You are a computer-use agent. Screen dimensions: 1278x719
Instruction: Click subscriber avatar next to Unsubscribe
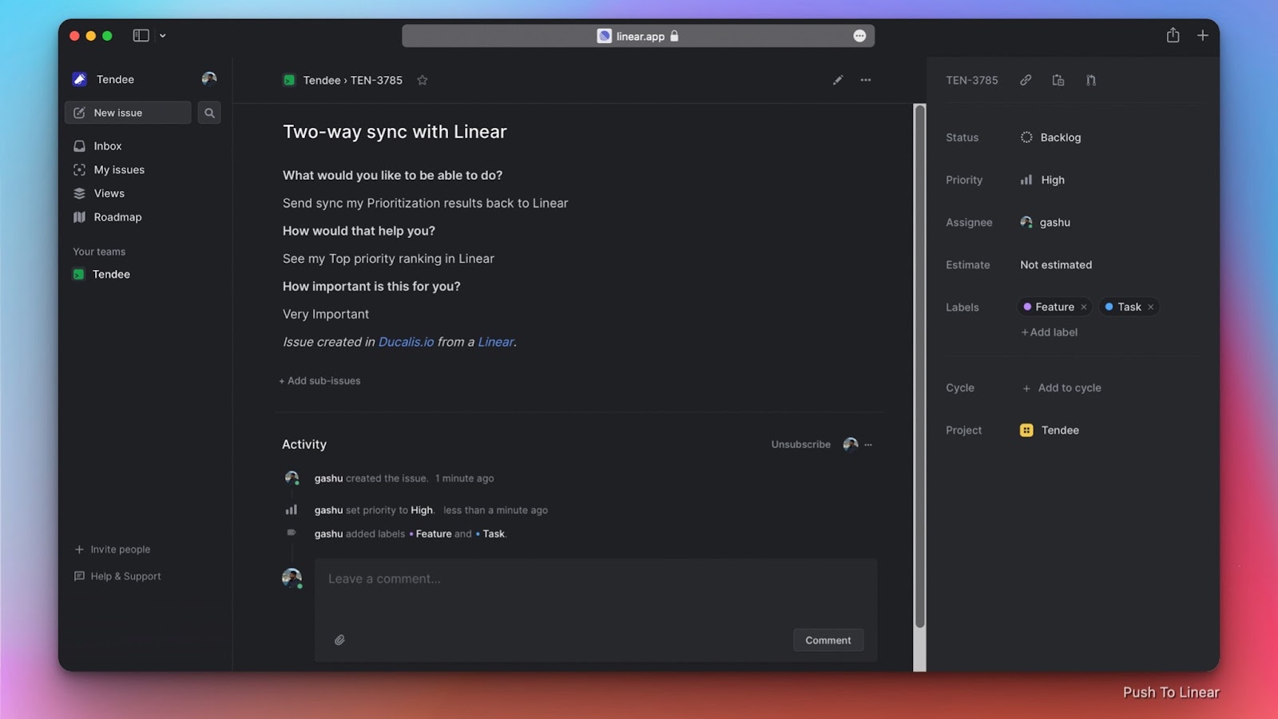click(850, 444)
